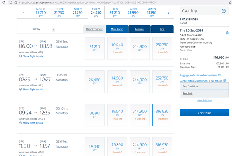This screenshot has height=156, width=232.
Task: Choose 07:29 flight Business 244,900 fare
Action: click(x=140, y=82)
